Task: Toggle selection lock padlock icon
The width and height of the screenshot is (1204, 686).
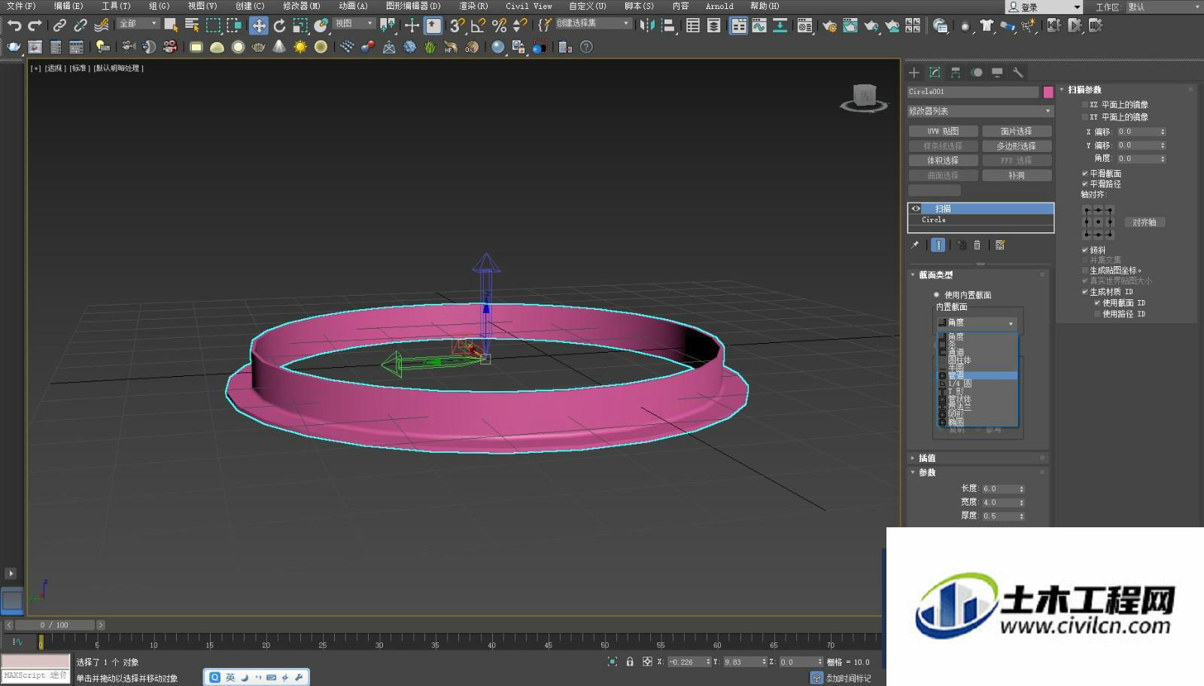Action: click(630, 661)
